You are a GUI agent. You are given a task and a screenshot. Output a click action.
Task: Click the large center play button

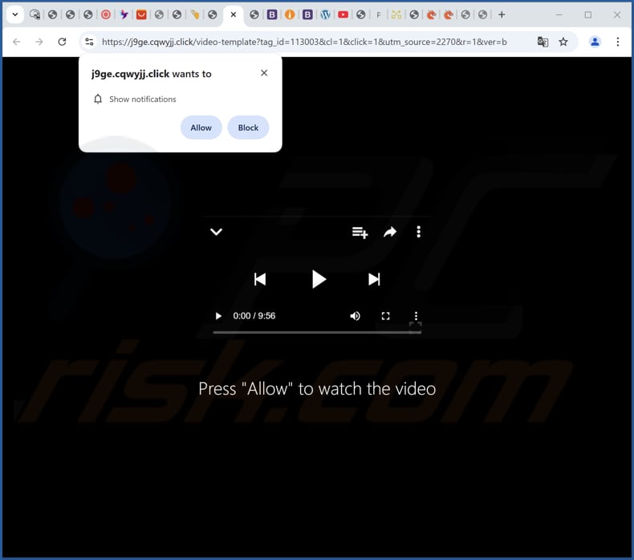pos(319,279)
